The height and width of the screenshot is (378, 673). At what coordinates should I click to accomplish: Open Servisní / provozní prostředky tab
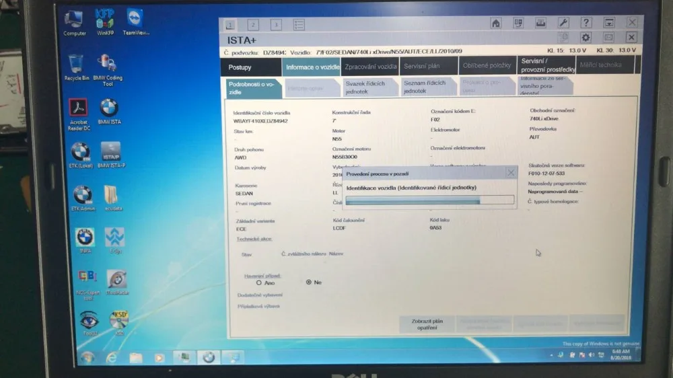pyautogui.click(x=546, y=65)
